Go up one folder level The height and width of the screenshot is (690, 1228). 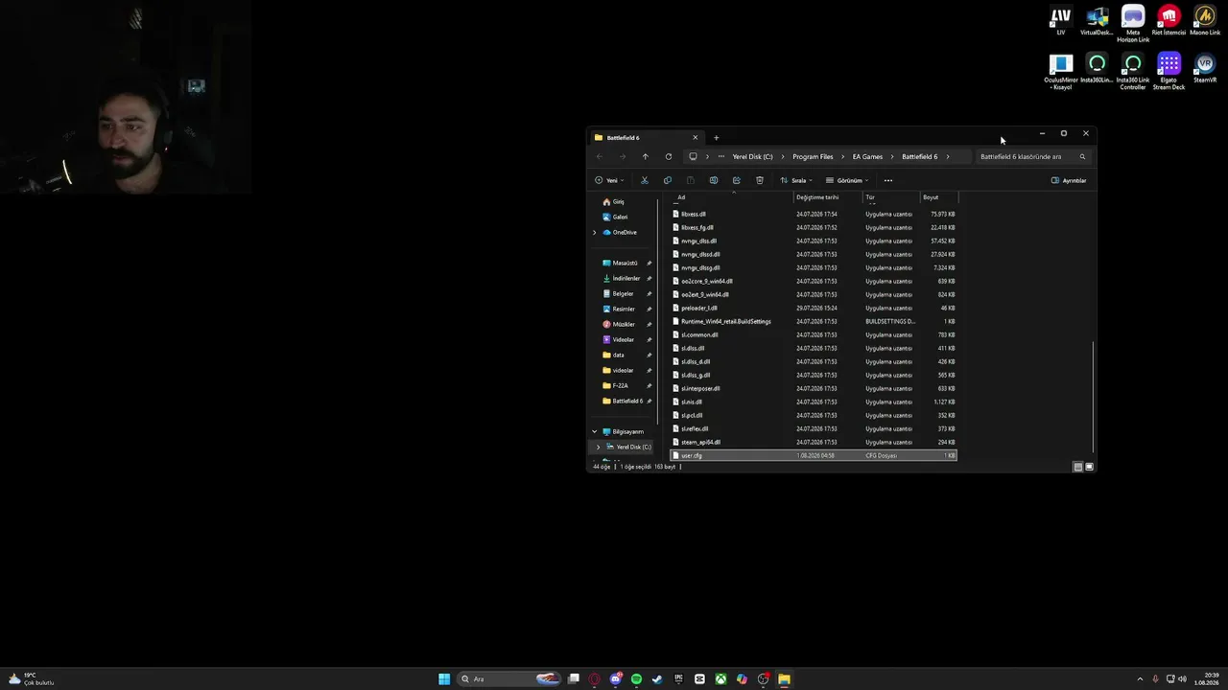(x=646, y=156)
